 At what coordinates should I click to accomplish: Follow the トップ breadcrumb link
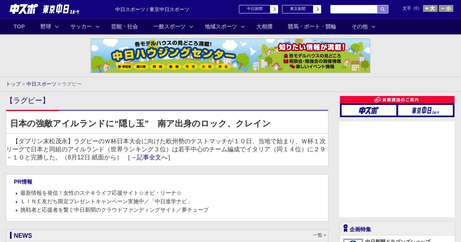coord(13,84)
